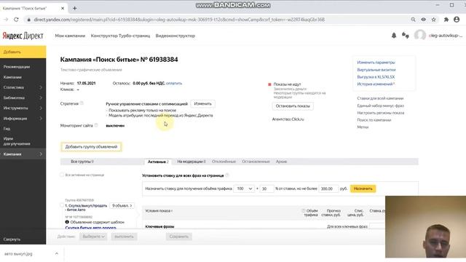This screenshot has height=262, width=466.
Task: Open История изменений link
Action: tap(375, 84)
